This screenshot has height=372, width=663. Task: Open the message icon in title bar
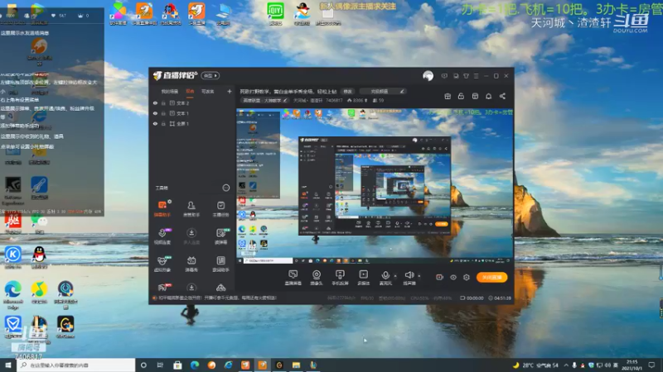[444, 76]
